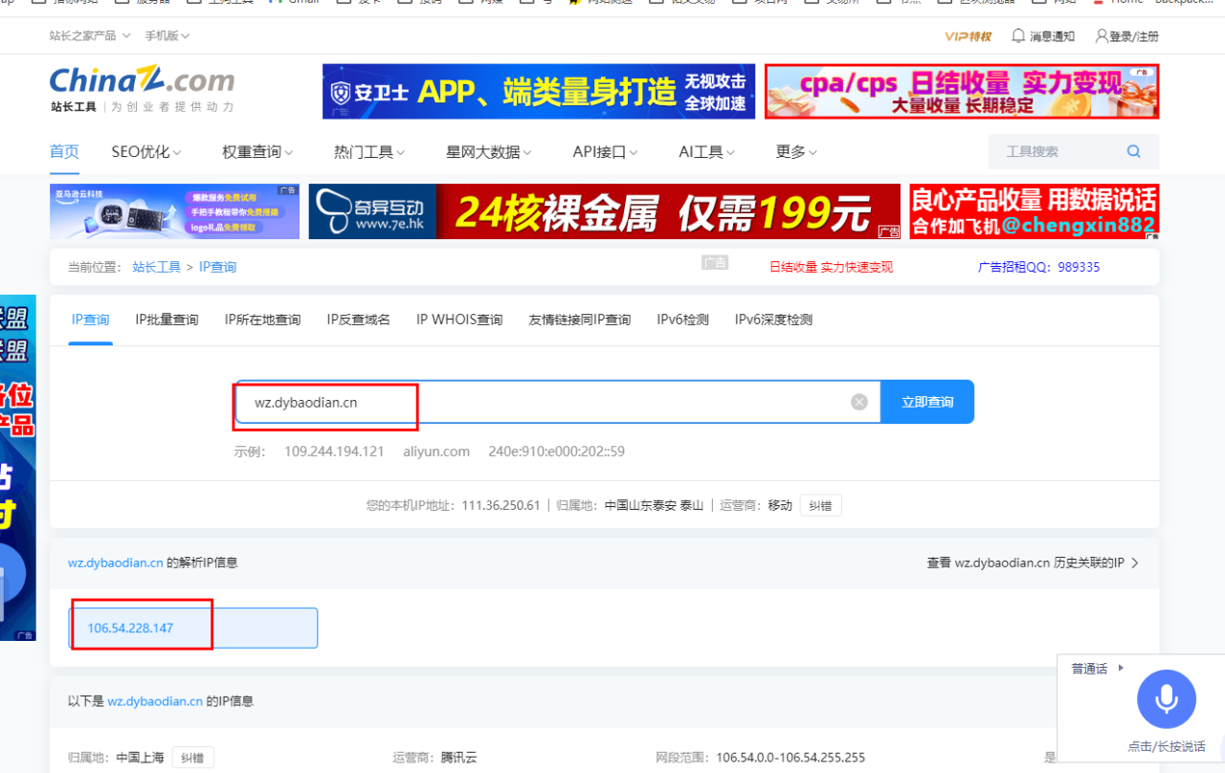1225x773 pixels.
Task: Open the SEO优化 menu
Action: point(146,151)
